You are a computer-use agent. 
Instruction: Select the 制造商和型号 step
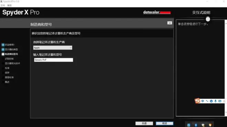point(11,54)
